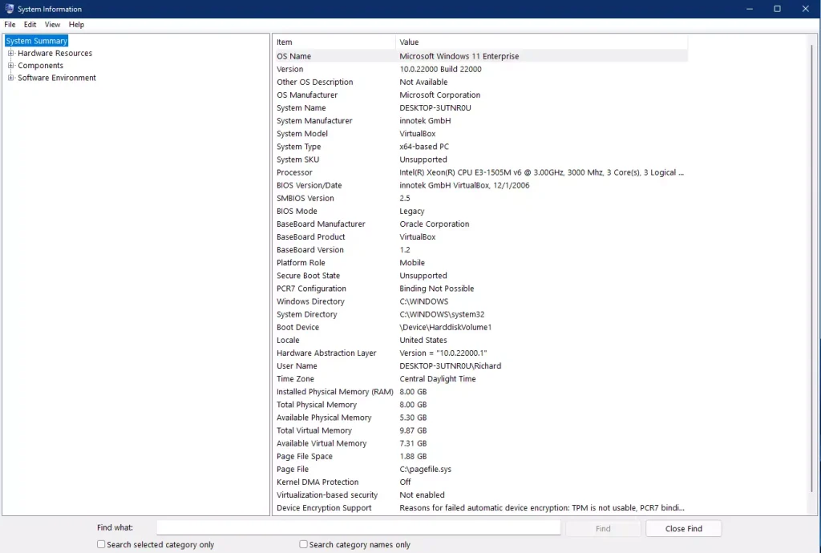Enable Search selected category only checkbox
821x553 pixels.
[x=101, y=544]
